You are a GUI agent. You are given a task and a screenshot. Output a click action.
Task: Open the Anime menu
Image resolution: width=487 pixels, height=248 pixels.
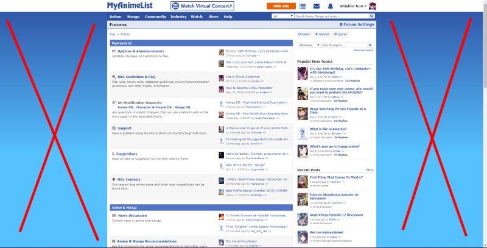point(115,16)
